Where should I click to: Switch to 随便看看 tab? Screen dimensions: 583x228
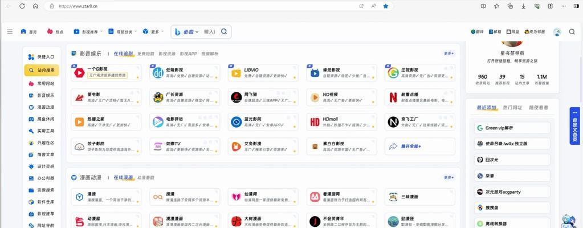pyautogui.click(x=538, y=108)
